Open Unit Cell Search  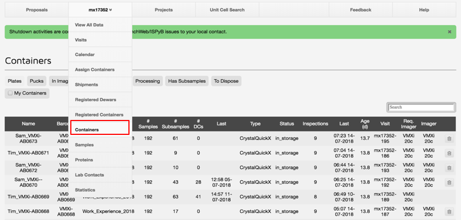coord(227,10)
